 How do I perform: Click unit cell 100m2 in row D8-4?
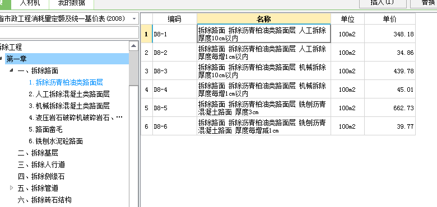[347, 90]
